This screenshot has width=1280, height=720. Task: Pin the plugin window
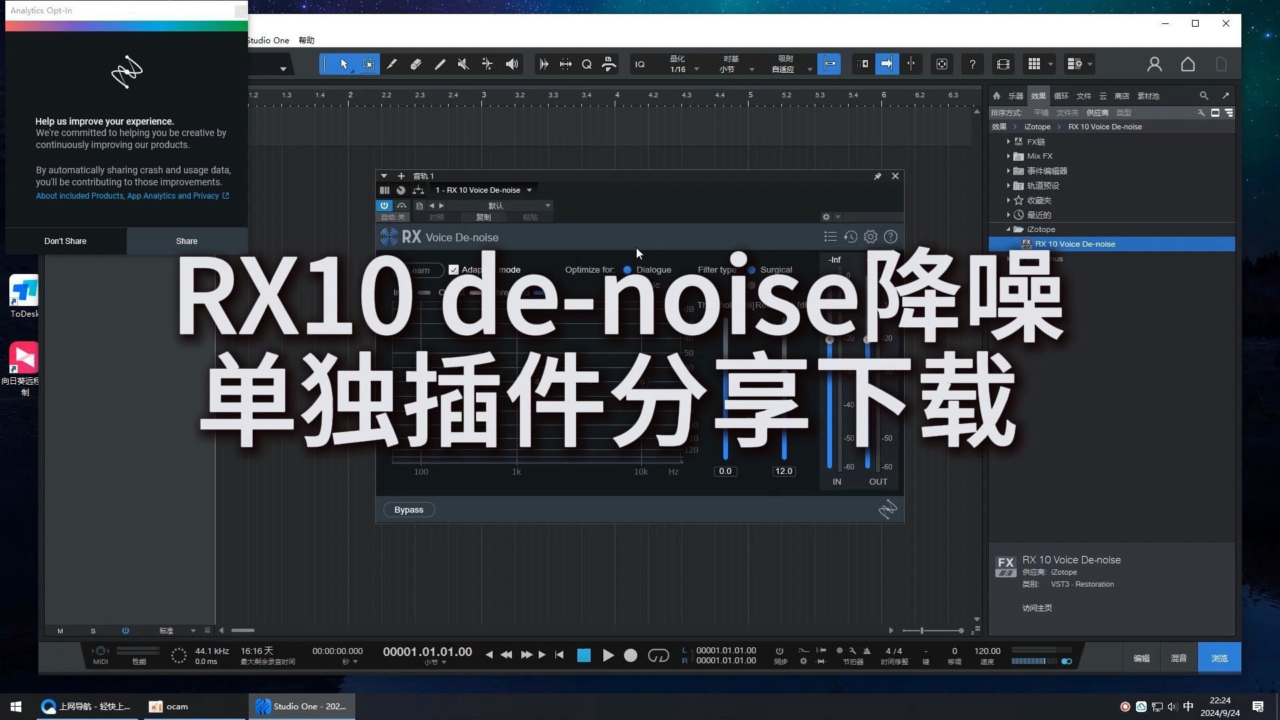(x=877, y=176)
